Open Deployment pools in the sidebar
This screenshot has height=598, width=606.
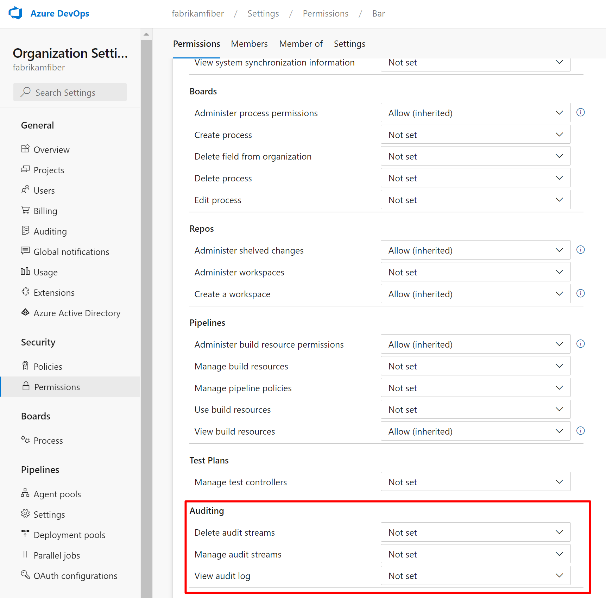69,535
